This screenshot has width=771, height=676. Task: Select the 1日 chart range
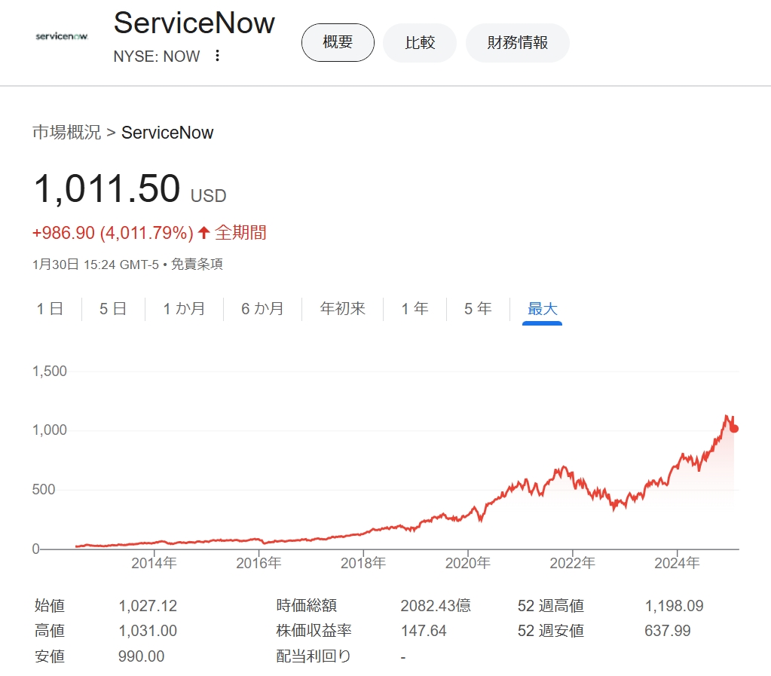click(x=48, y=308)
